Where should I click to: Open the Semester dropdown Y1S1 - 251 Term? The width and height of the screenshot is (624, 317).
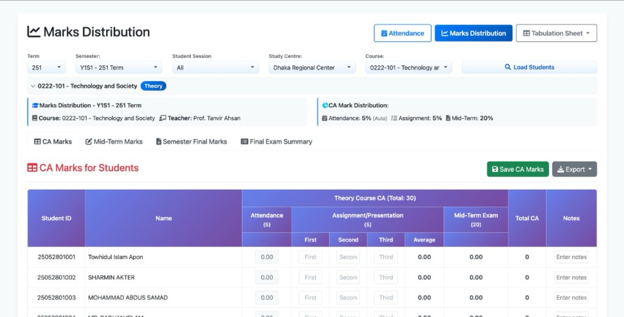pyautogui.click(x=119, y=67)
